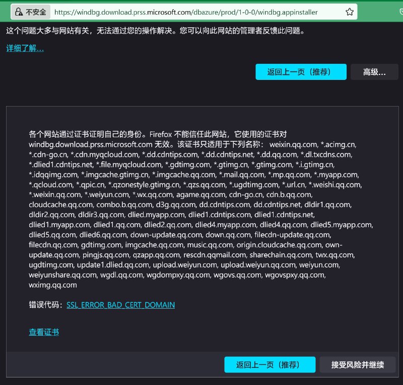The image size is (403, 385).
Task: Click the line starting 各个网站通过证书证明自己的身份
Action: coord(158,134)
